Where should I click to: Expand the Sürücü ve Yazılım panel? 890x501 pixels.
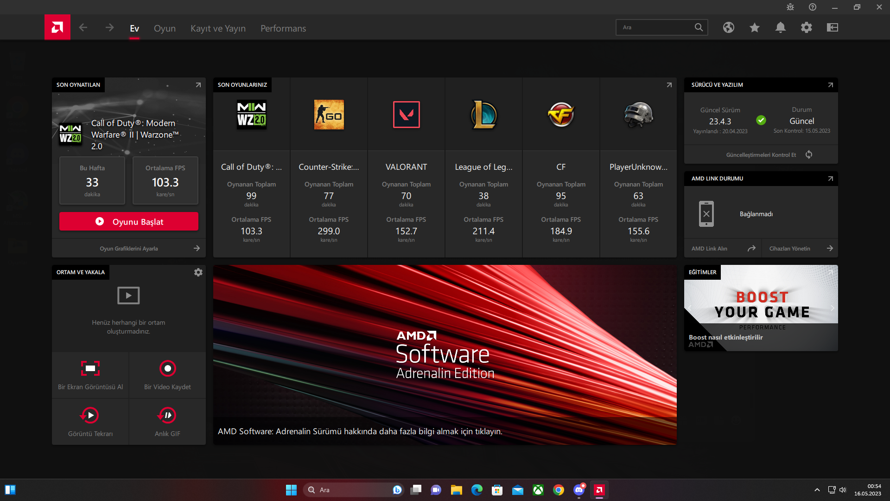831,85
